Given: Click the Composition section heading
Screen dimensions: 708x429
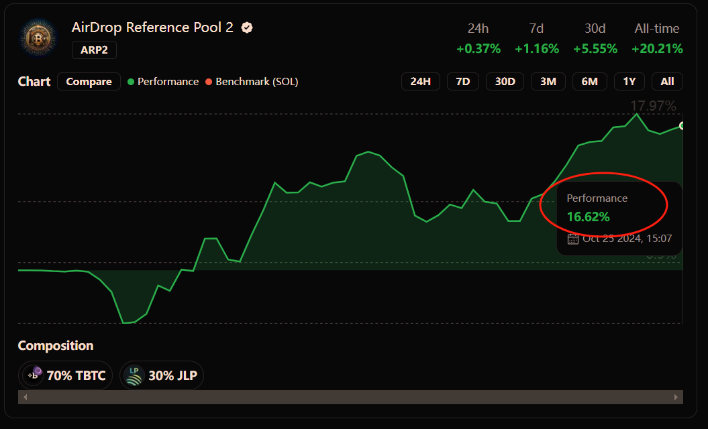Looking at the screenshot, I should click(x=56, y=345).
